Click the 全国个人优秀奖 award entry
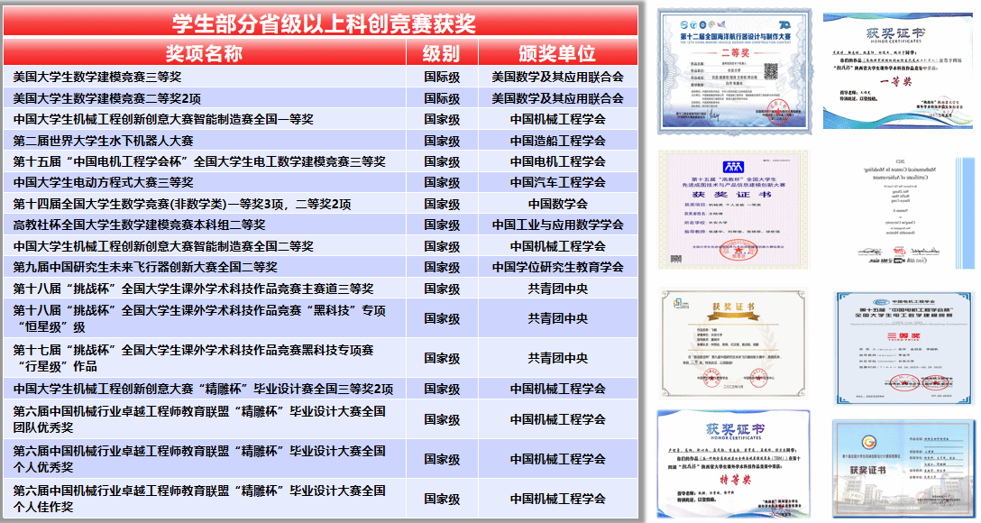981x523 pixels. (199, 459)
